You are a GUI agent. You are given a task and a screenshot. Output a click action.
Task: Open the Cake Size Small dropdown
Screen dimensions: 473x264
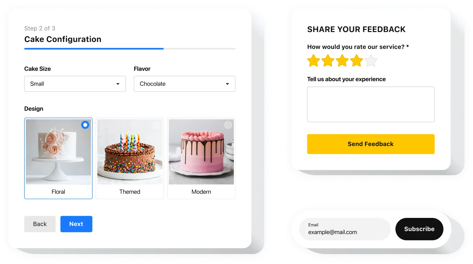point(75,84)
